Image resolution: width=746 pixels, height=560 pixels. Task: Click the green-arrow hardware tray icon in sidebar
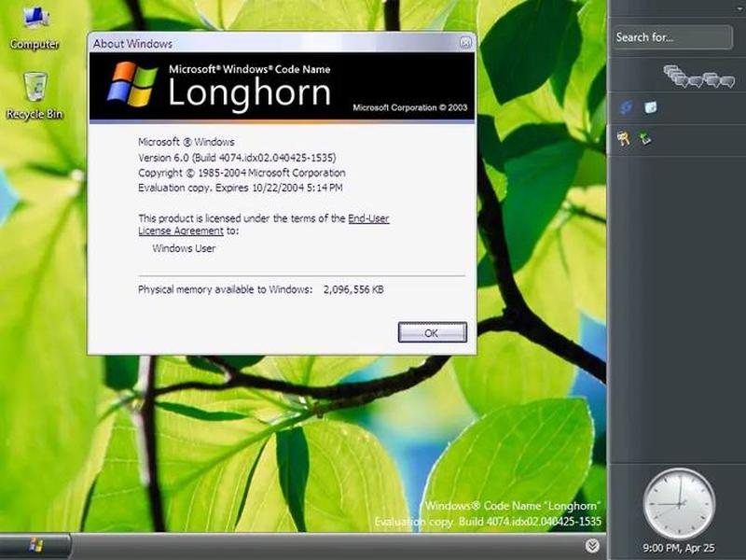[x=645, y=138]
